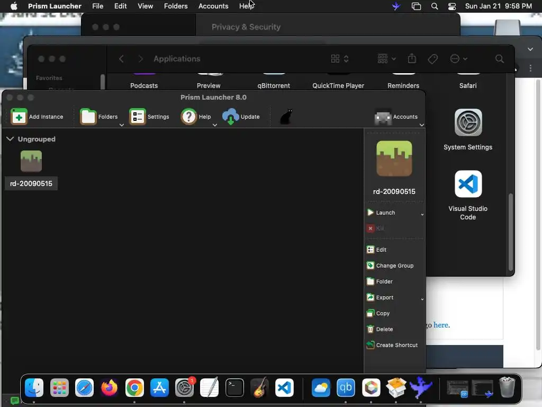Open the Prism Launcher app menu

pyautogui.click(x=55, y=6)
